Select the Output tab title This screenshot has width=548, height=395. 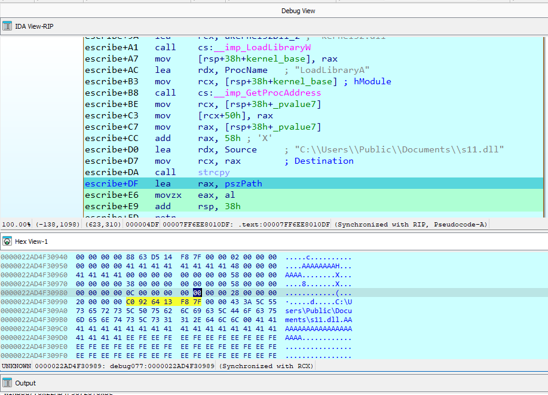[x=25, y=383]
